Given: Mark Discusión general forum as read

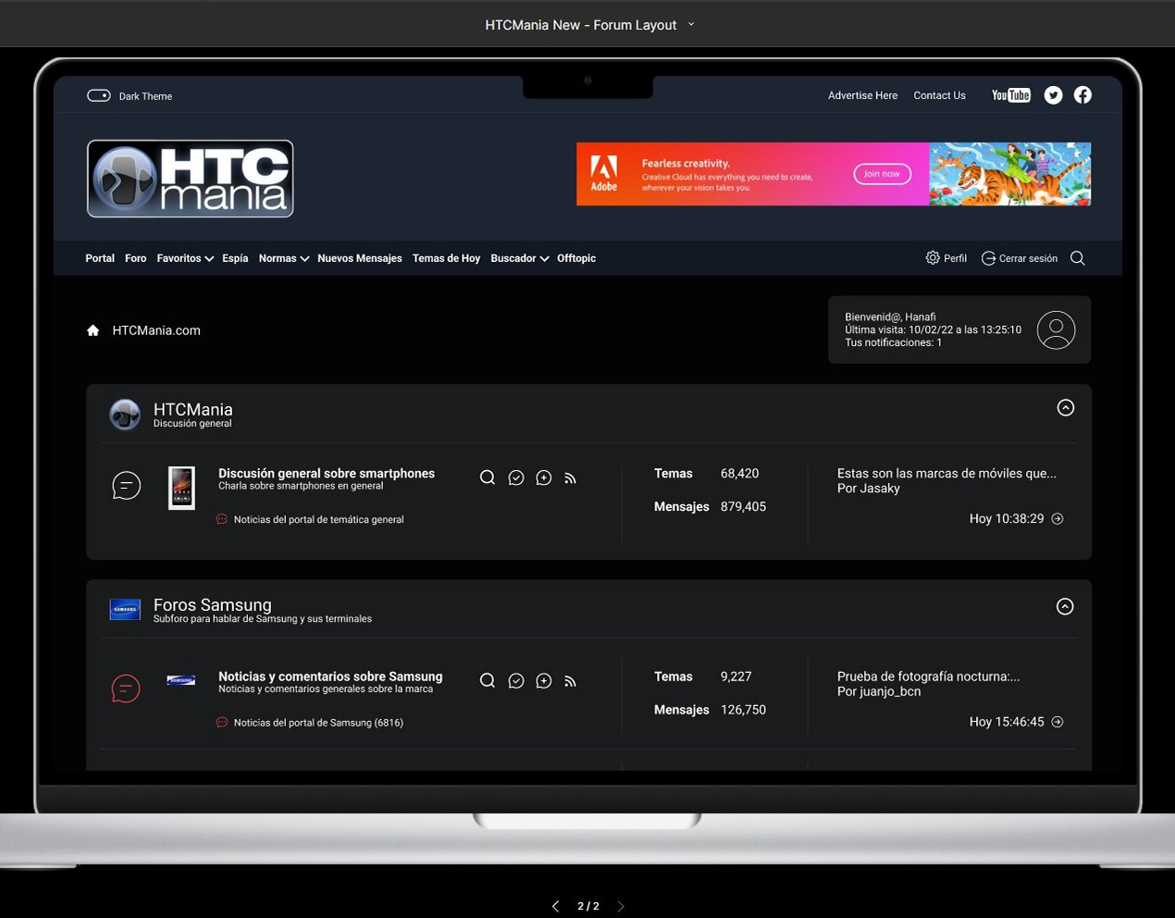Looking at the screenshot, I should (516, 478).
